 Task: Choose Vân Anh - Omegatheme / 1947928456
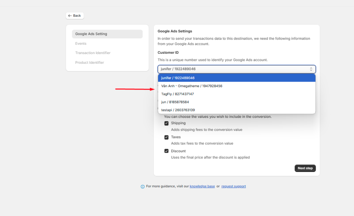point(236,86)
